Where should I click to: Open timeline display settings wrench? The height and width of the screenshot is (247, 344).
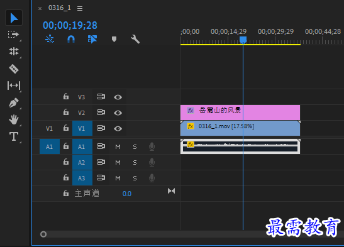click(x=135, y=39)
